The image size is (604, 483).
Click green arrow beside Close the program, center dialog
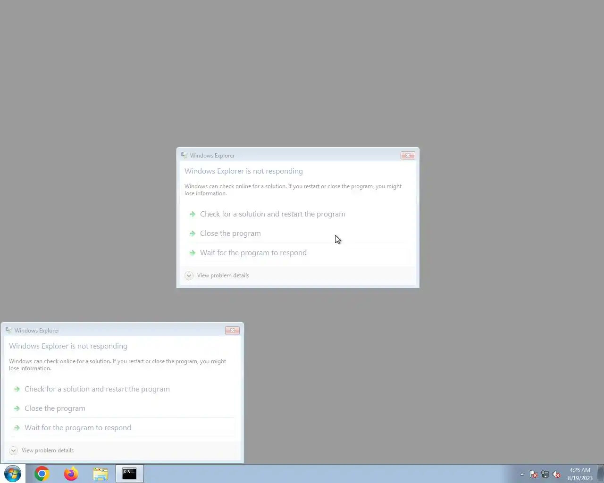(x=193, y=233)
